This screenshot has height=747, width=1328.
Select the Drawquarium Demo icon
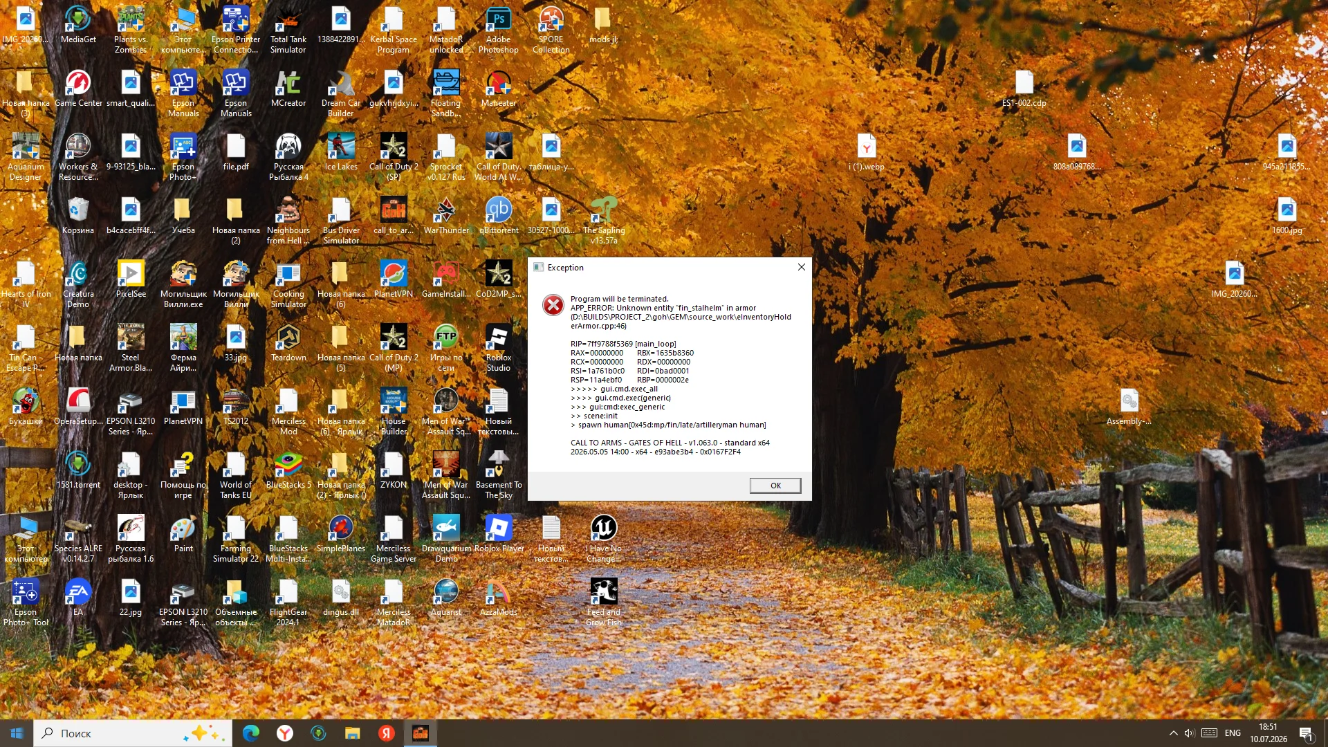446,539
